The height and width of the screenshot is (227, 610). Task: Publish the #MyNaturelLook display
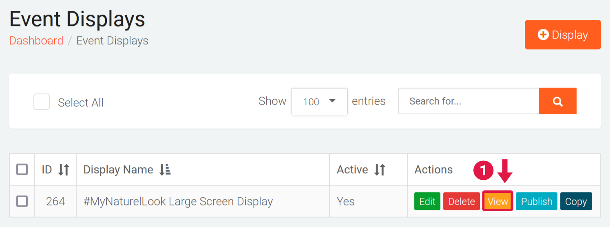[x=536, y=201]
